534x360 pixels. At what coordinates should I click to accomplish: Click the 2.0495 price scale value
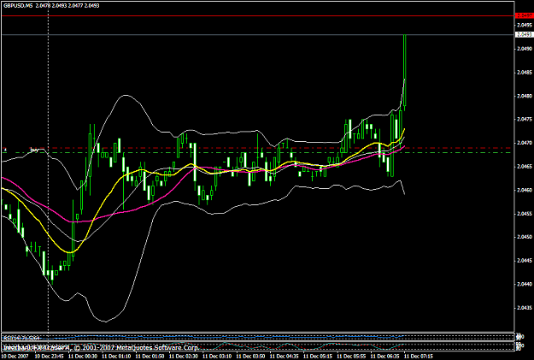525,26
